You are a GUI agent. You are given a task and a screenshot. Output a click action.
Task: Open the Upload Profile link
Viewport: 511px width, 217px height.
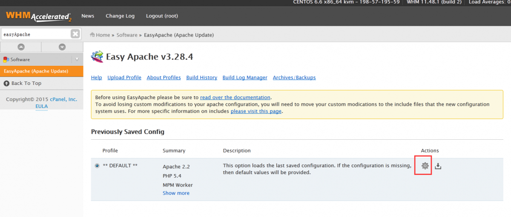click(x=124, y=78)
